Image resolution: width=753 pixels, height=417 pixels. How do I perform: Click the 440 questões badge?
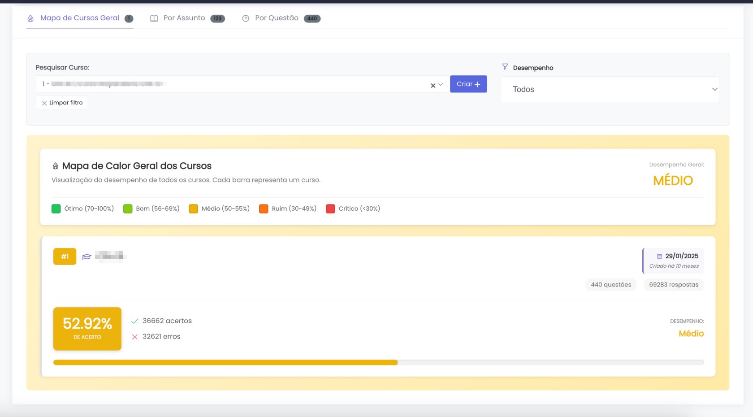click(610, 285)
